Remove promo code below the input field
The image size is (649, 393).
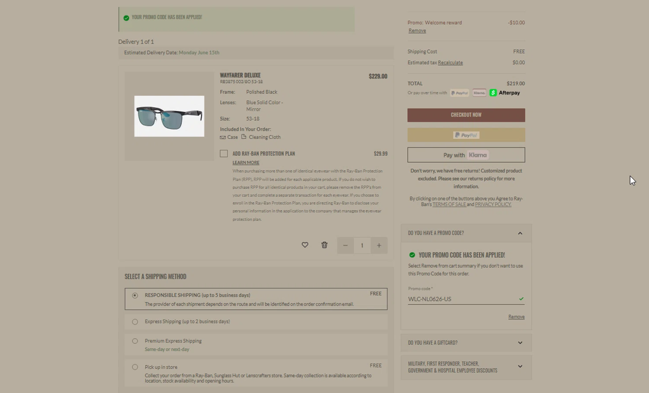click(x=516, y=317)
